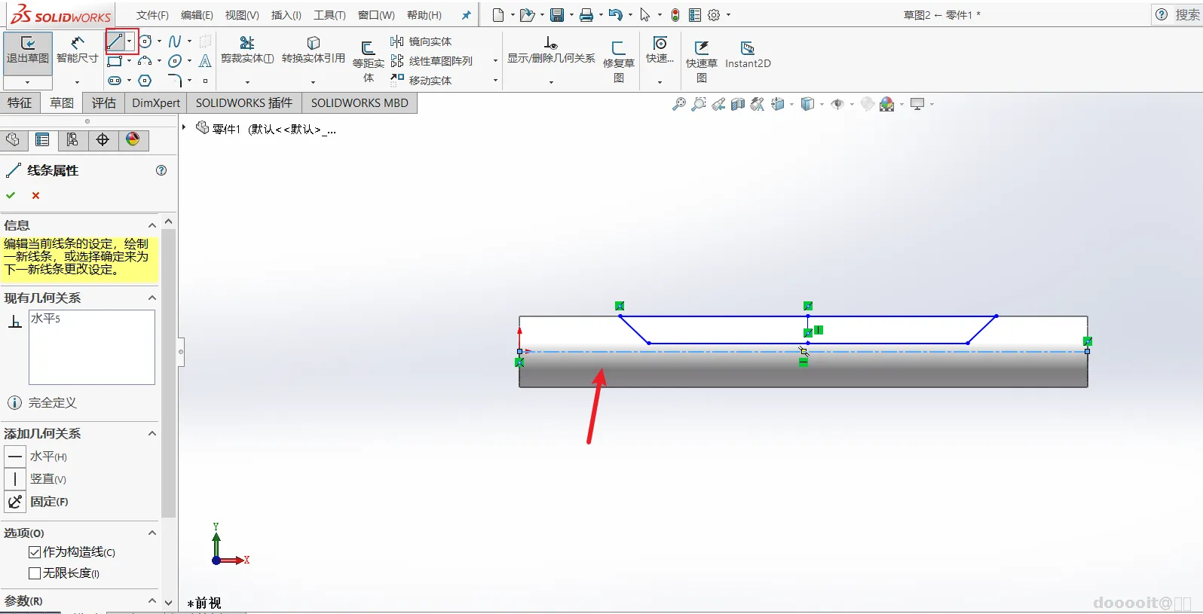The width and height of the screenshot is (1203, 614).
Task: Open dropdown under Trim Entities (剪裁实体)
Action: coord(247,82)
